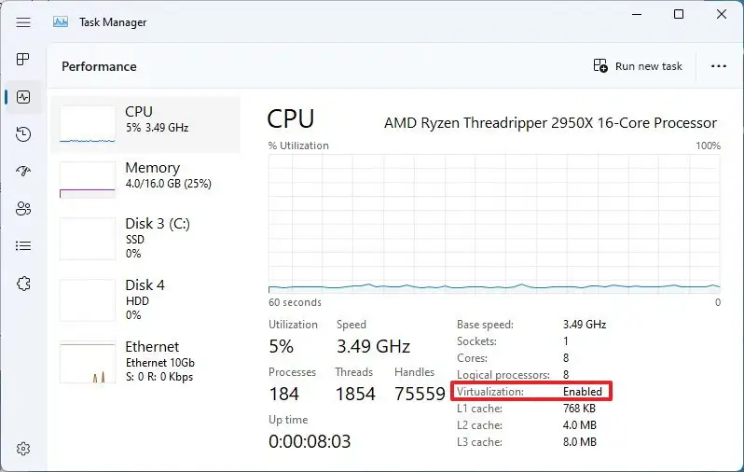
Task: Select the CPU performance entry
Action: (145, 124)
